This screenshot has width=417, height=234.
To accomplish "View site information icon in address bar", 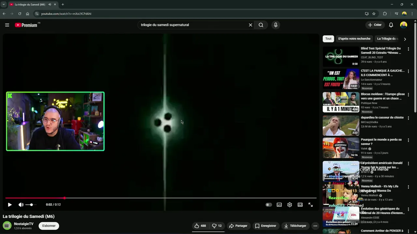I will pyautogui.click(x=37, y=14).
